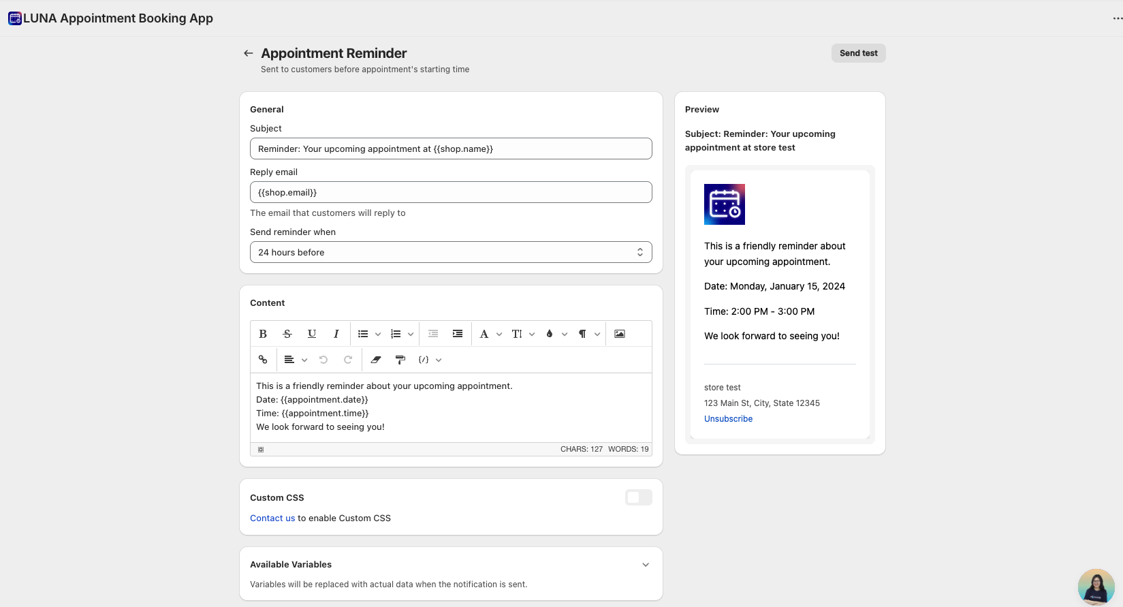Select the paint roller copy format tool
The height and width of the screenshot is (607, 1123).
pos(400,360)
